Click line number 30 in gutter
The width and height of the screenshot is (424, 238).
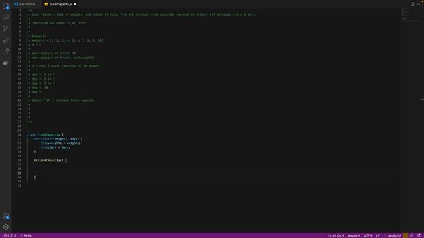tap(19, 135)
